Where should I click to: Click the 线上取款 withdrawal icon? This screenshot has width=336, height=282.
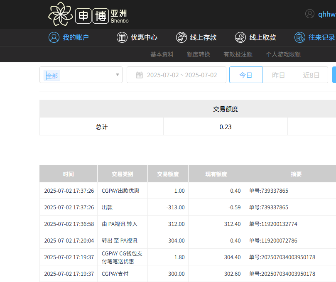coord(240,37)
